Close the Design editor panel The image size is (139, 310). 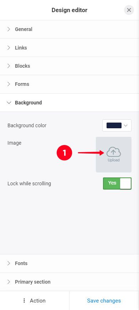(x=129, y=10)
